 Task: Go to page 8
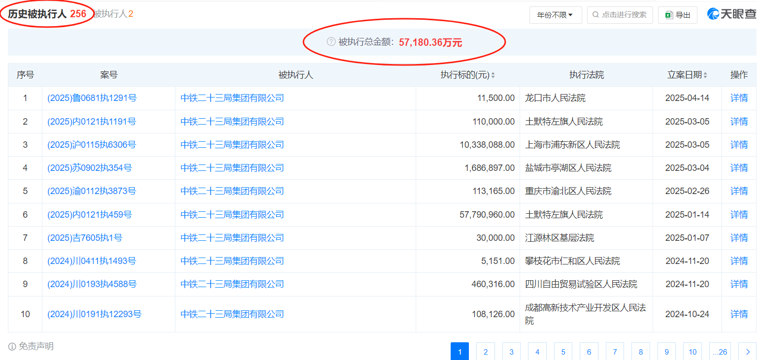click(x=641, y=352)
